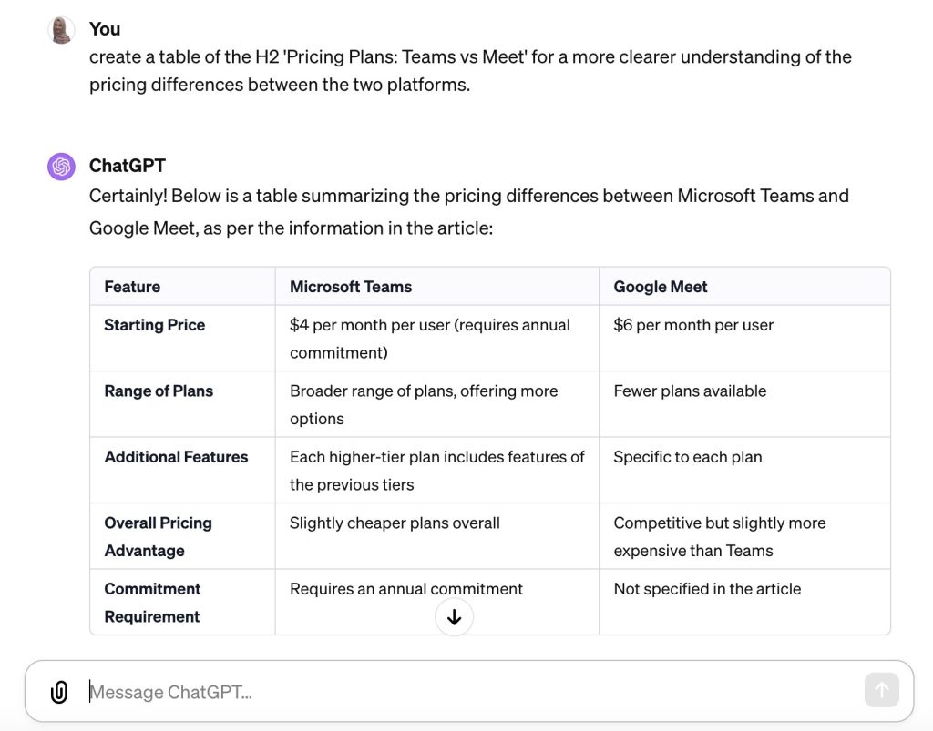
Task: Click the user profile avatar photo
Action: pyautogui.click(x=61, y=30)
